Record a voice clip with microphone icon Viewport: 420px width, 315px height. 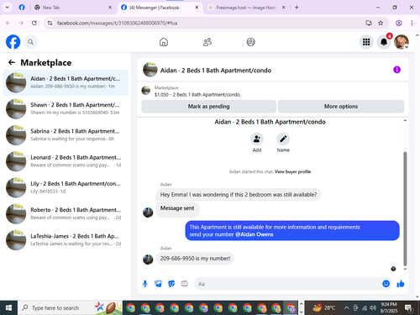tap(145, 284)
